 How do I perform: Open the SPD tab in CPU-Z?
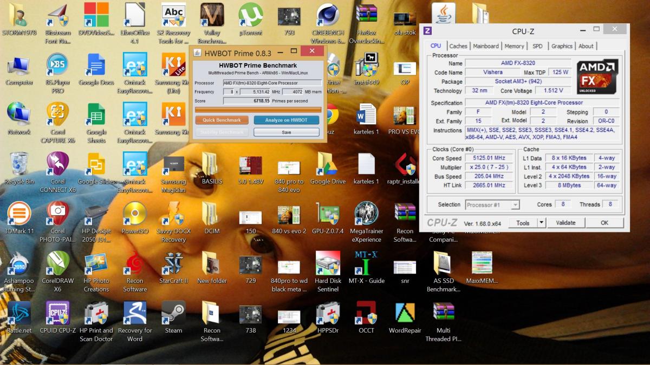coord(537,47)
